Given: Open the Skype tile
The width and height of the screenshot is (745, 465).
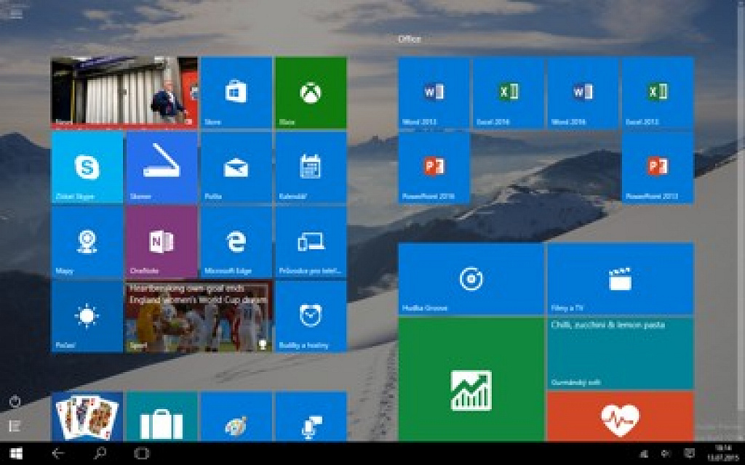Looking at the screenshot, I should click(87, 168).
